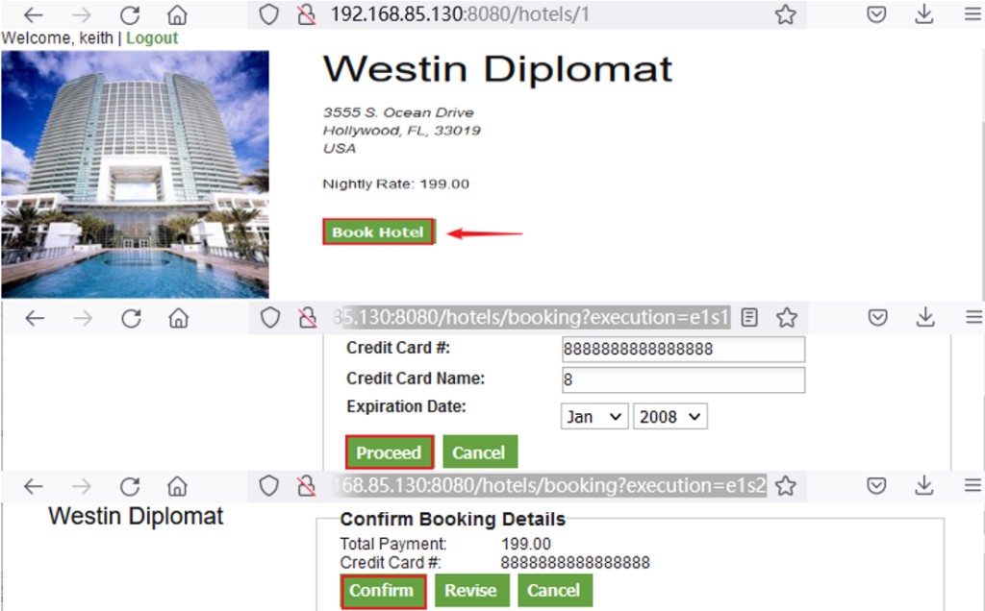Screen dimensions: 985x611
Task: Bookmark the hotels/1 page with the star icon
Action: 785,14
